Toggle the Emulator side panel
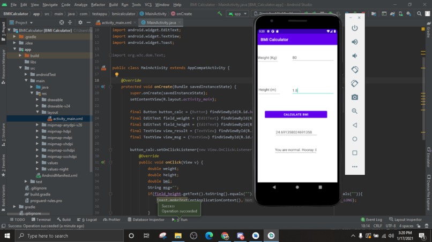 click(428, 158)
